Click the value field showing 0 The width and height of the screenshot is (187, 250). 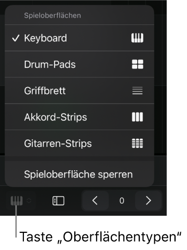tap(122, 201)
